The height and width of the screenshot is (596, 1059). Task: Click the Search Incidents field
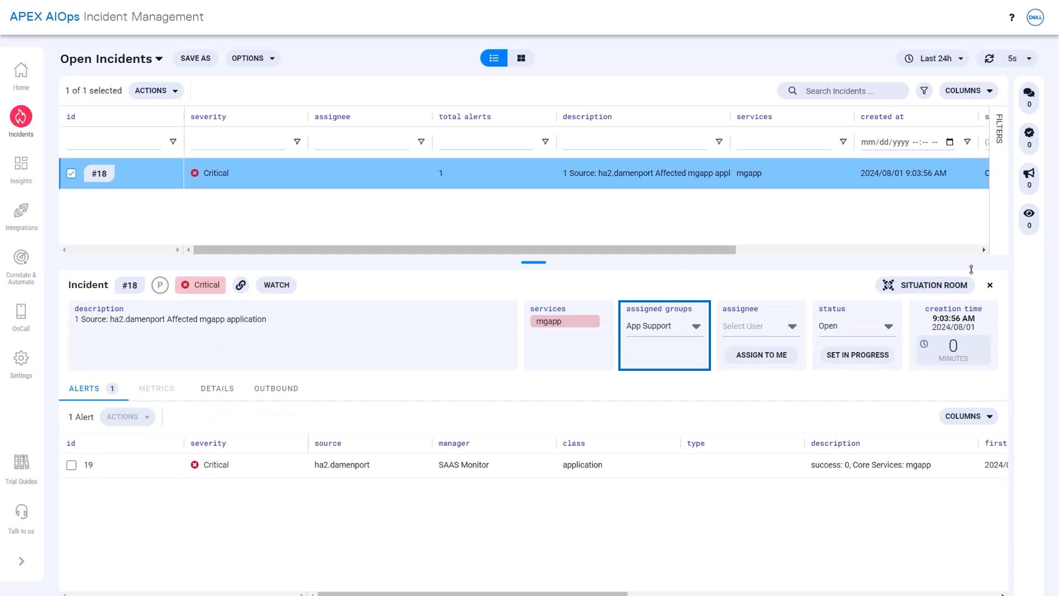coord(843,91)
